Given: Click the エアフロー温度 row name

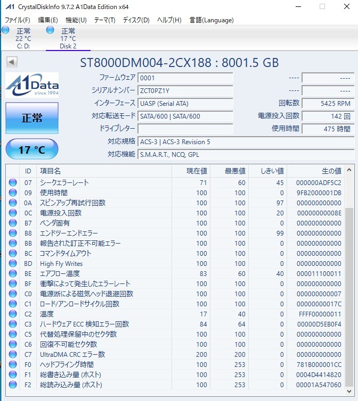Looking at the screenshot, I should [x=60, y=274].
